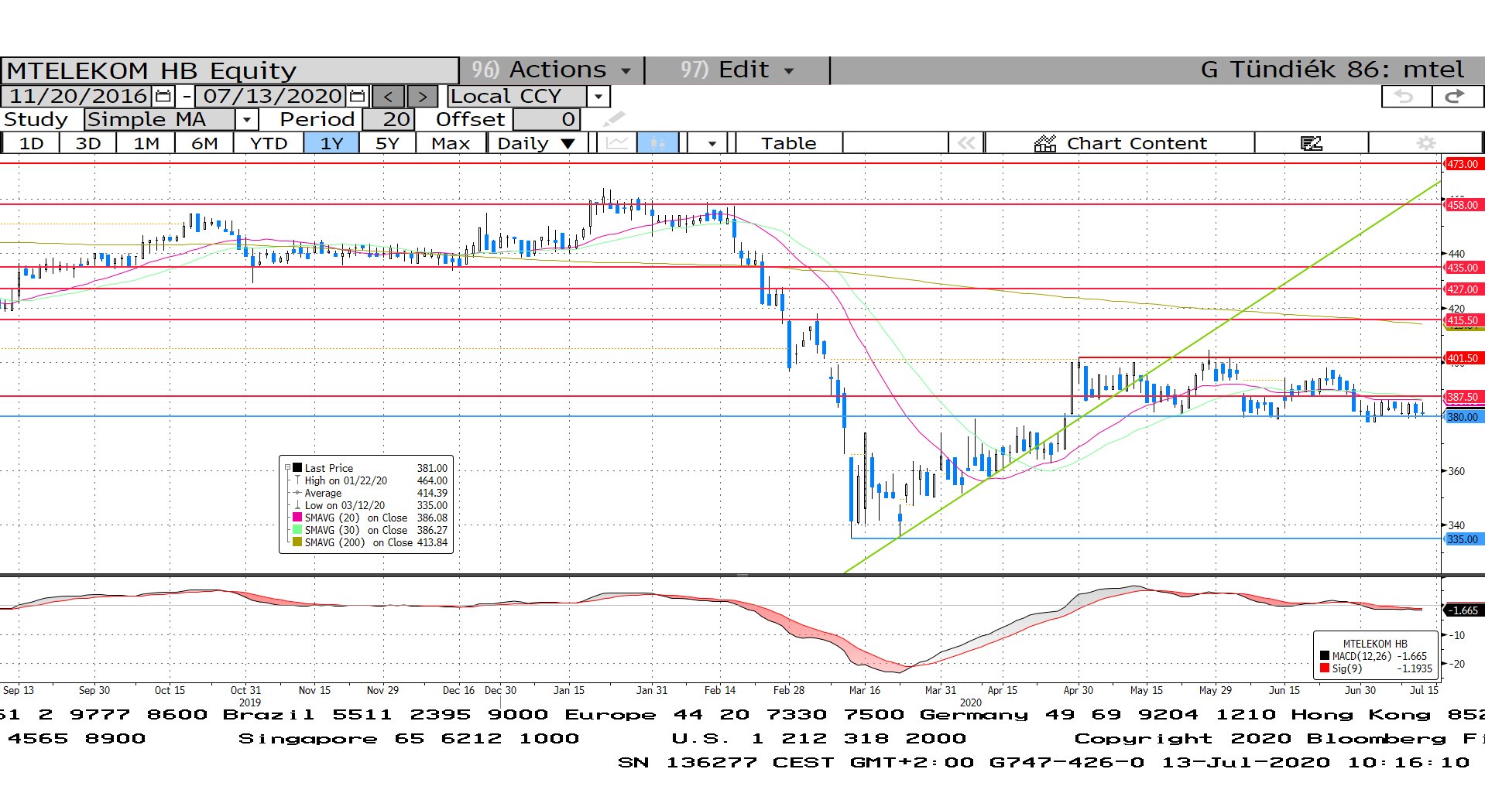Screen dimensions: 1485x793
Task: Click the MTELEKOM HB MACD legend title
Action: coord(1375,644)
